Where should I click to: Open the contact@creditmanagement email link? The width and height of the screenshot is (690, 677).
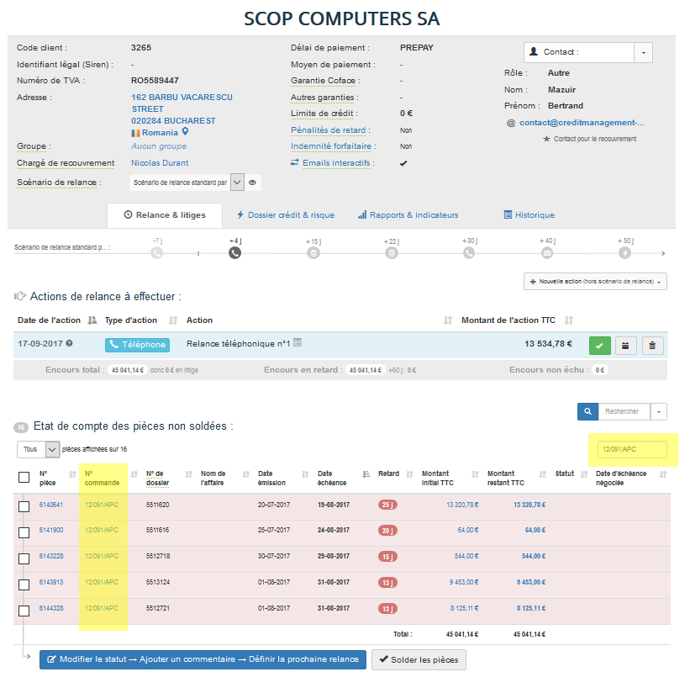[582, 123]
